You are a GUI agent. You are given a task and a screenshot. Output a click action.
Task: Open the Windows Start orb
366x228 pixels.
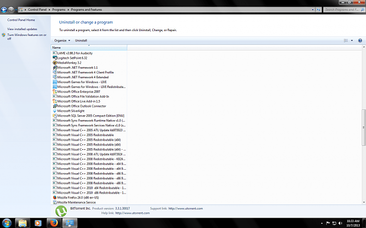click(x=6, y=223)
